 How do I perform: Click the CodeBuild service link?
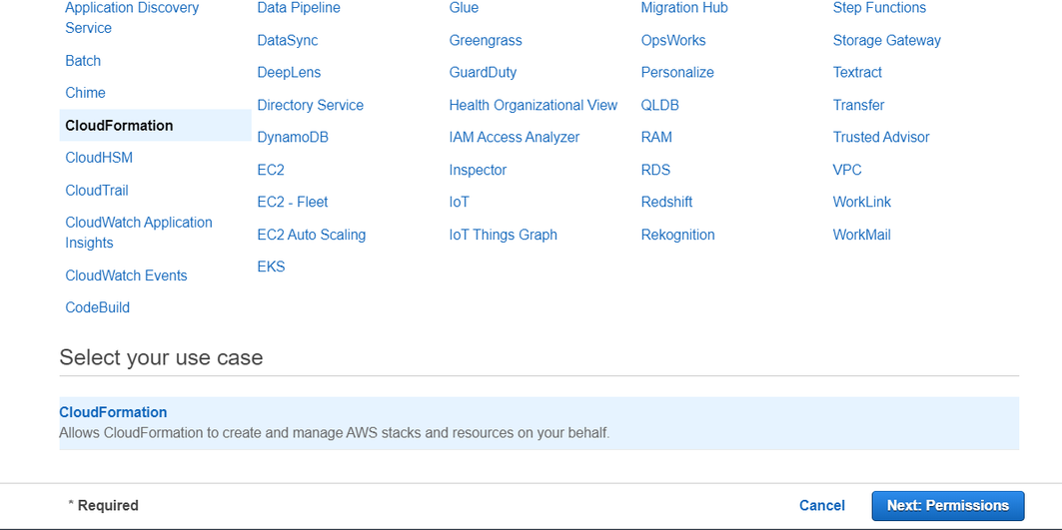coord(97,307)
